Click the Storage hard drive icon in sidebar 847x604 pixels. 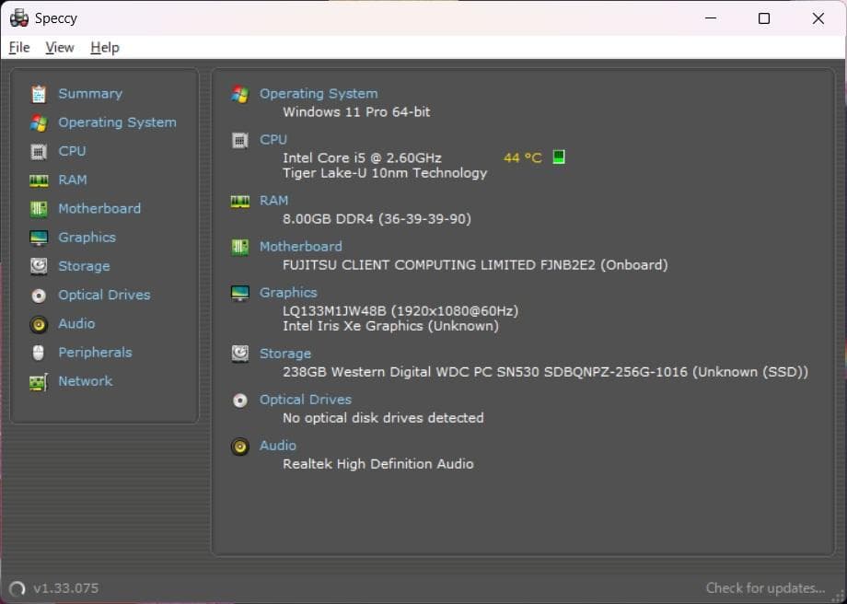tap(39, 266)
